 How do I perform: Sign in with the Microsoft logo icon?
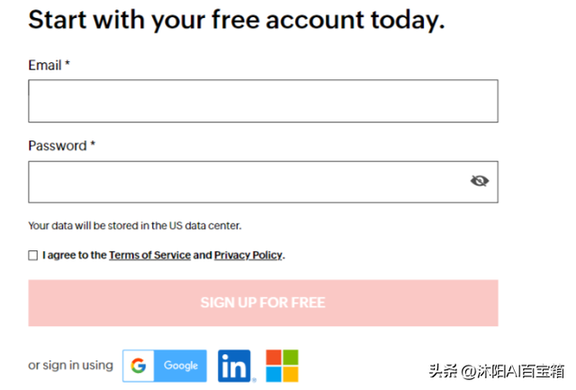tap(282, 366)
